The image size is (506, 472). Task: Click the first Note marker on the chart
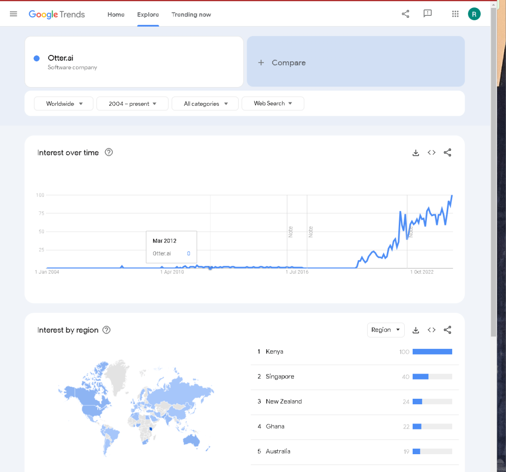[x=291, y=232]
